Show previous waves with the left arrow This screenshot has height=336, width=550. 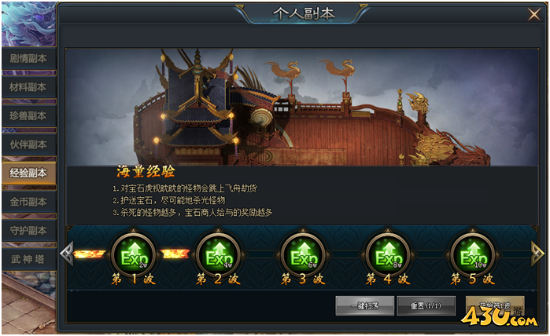pos(67,254)
